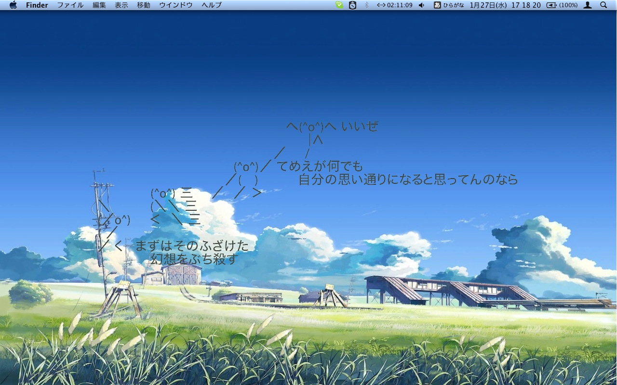The width and height of the screenshot is (617, 385).
Task: Open Spotlight search magnifier
Action: point(604,5)
